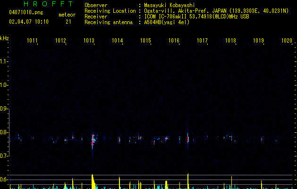The width and height of the screenshot is (297, 189).
Task: Click the 0.6 kHz frequency label
Action: click(x=4, y=180)
